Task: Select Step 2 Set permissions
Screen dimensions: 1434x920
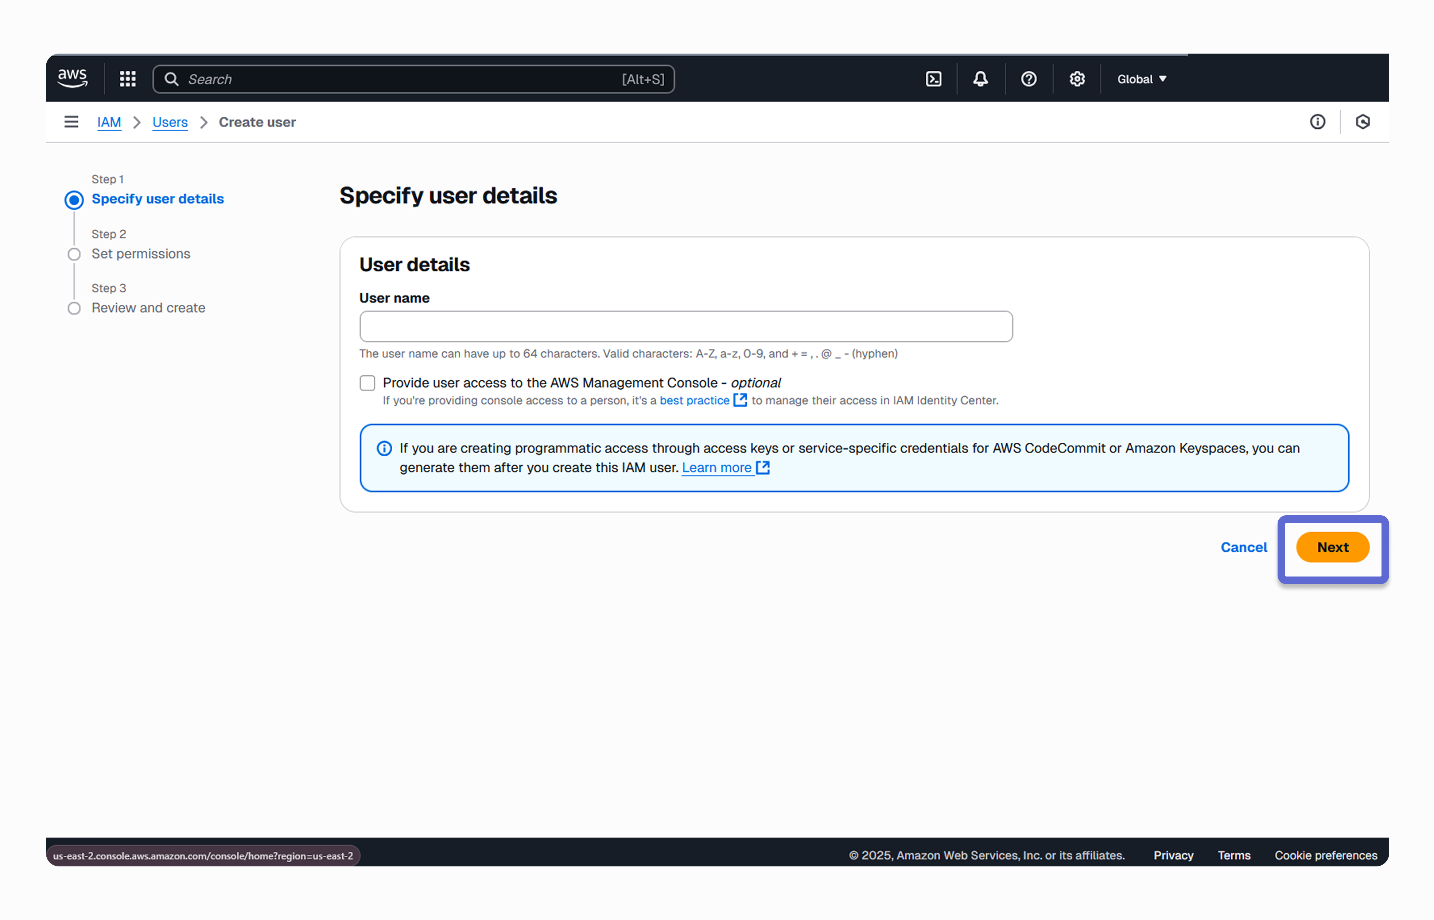Action: coord(141,254)
